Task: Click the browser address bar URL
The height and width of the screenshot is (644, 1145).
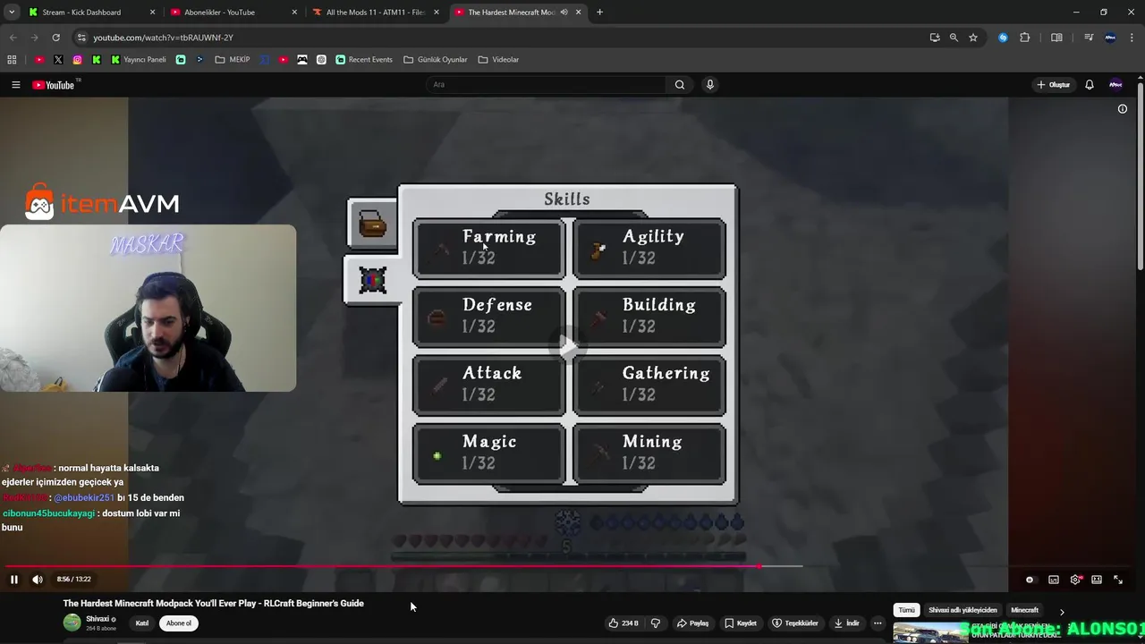Action: click(x=163, y=38)
